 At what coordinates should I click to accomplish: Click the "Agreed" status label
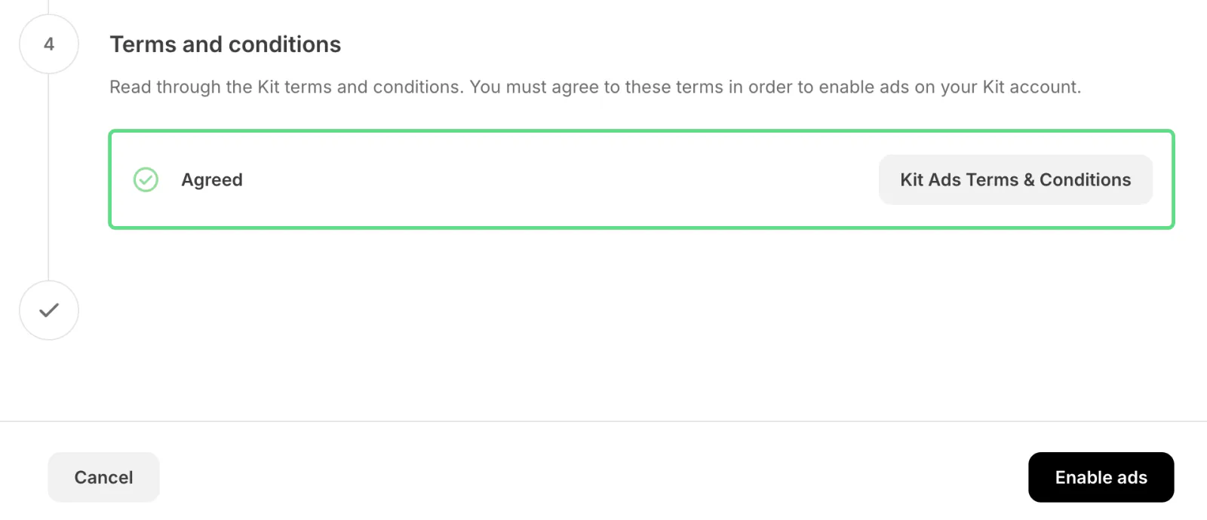212,179
